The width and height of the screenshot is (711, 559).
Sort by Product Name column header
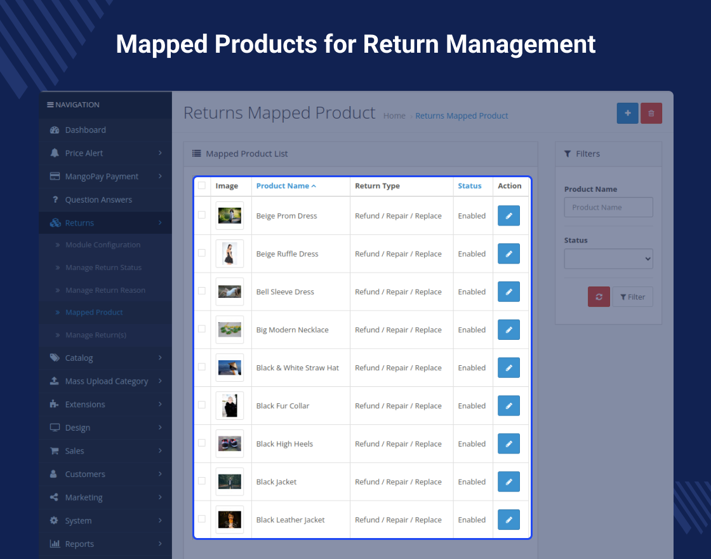[x=286, y=186]
